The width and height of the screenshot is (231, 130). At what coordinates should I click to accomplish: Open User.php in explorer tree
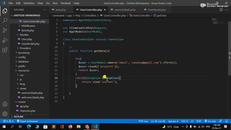(x=26, y=39)
